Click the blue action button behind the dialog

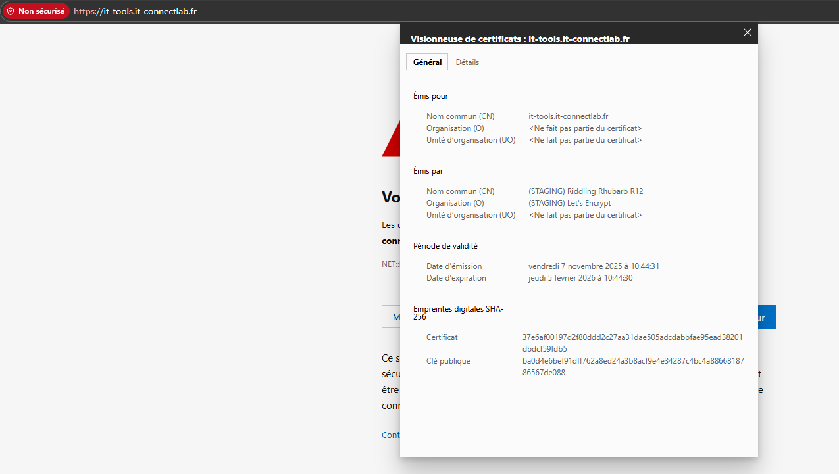(x=767, y=317)
